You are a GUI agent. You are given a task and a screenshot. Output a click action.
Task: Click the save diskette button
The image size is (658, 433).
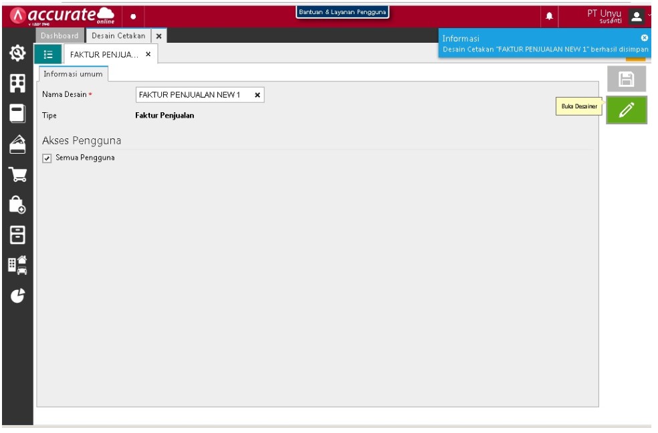(x=626, y=80)
